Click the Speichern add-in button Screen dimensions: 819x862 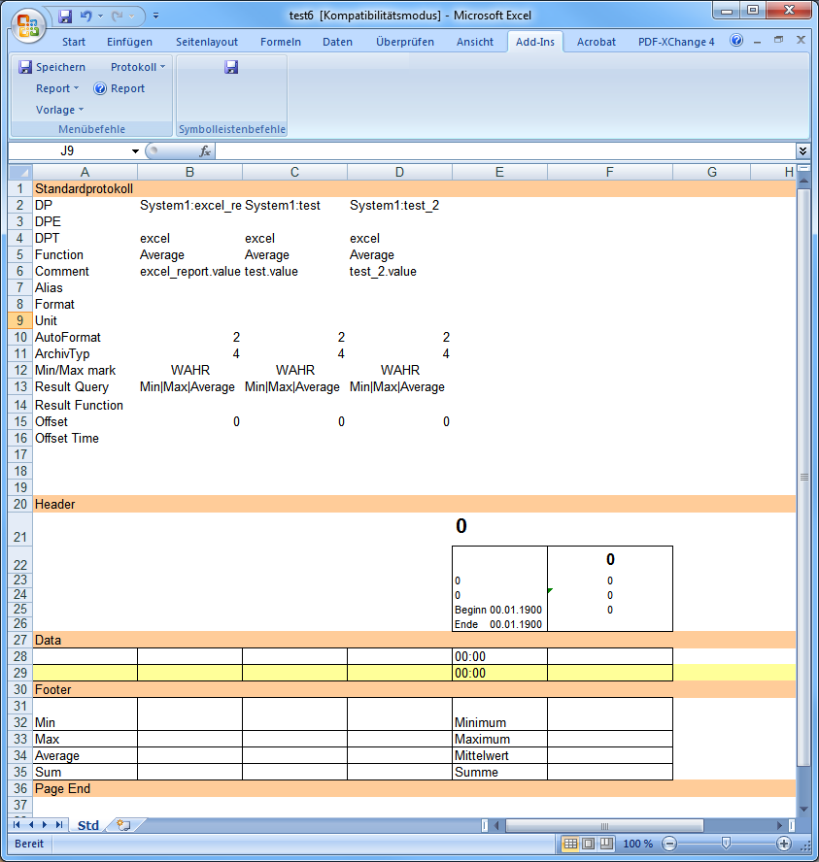click(52, 67)
